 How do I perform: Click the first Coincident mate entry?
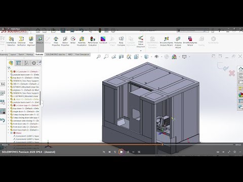point(26,136)
